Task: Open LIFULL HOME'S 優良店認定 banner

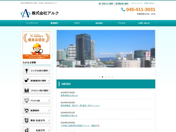Action: (x=36, y=45)
